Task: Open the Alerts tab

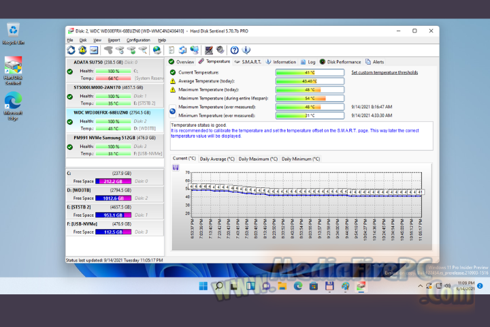Action: tap(375, 62)
